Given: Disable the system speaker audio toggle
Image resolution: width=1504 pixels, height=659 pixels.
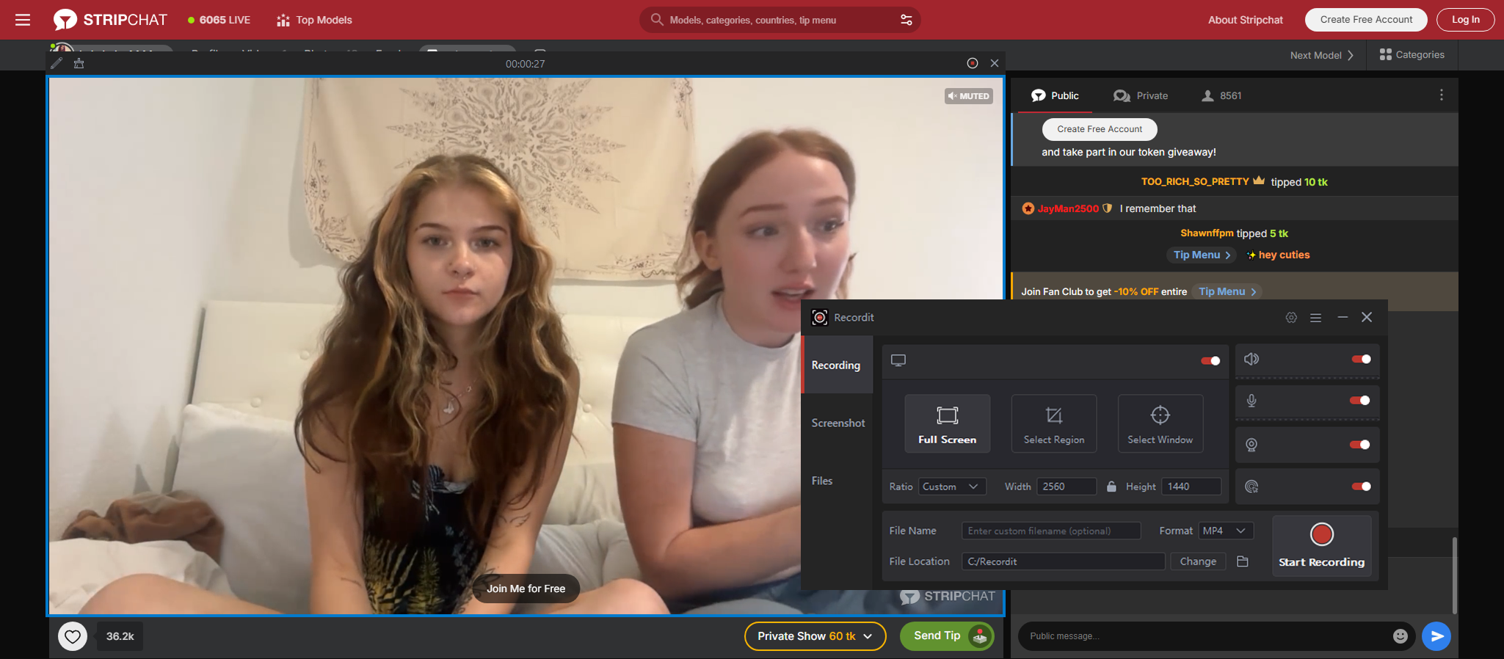Looking at the screenshot, I should pyautogui.click(x=1361, y=360).
